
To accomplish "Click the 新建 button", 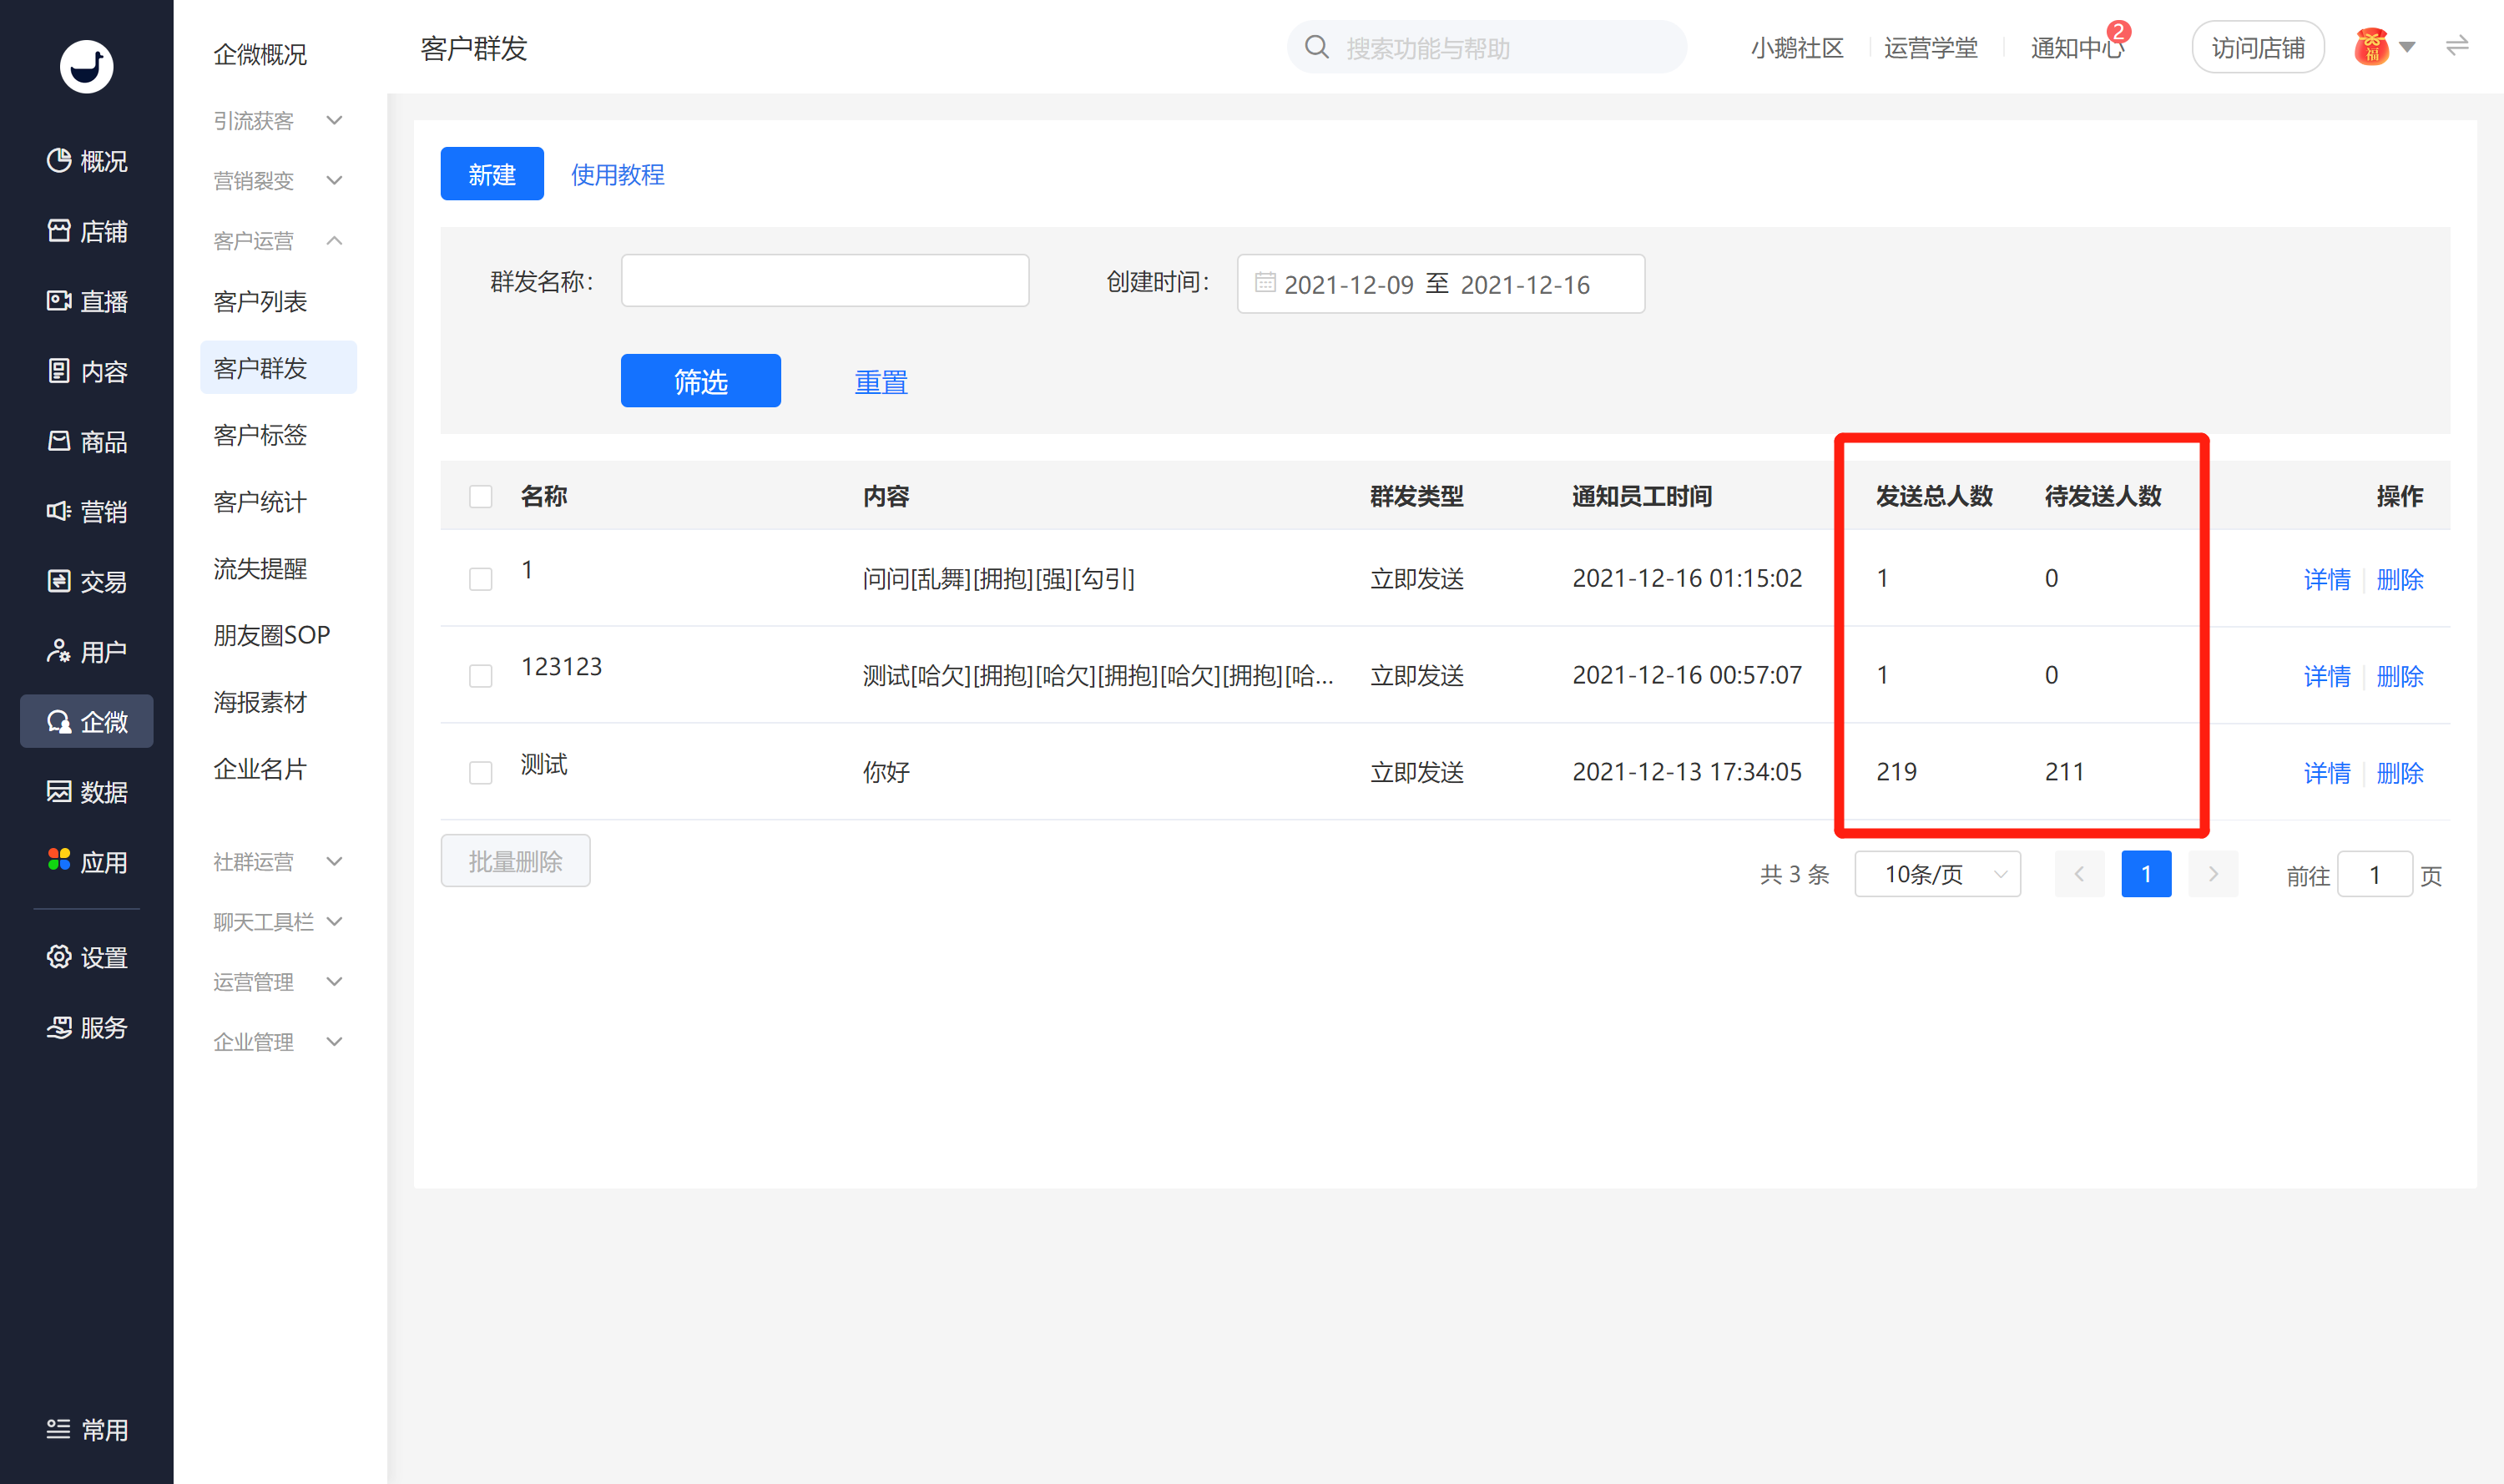I will coord(492,174).
